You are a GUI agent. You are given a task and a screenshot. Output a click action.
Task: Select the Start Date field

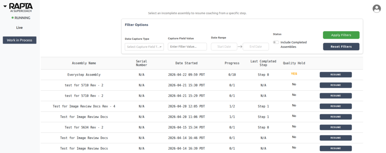[x=224, y=47]
